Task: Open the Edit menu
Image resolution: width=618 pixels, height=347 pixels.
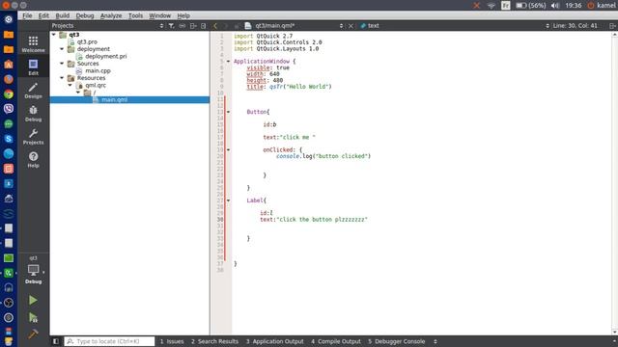Action: [43, 15]
